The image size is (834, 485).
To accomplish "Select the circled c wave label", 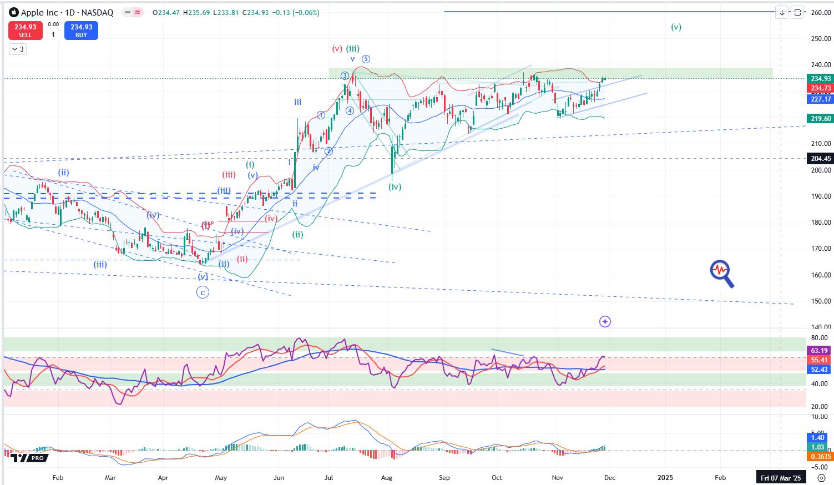I will point(203,292).
